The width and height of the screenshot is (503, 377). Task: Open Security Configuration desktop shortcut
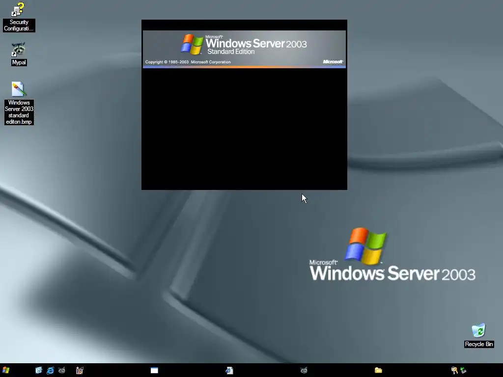19,17
